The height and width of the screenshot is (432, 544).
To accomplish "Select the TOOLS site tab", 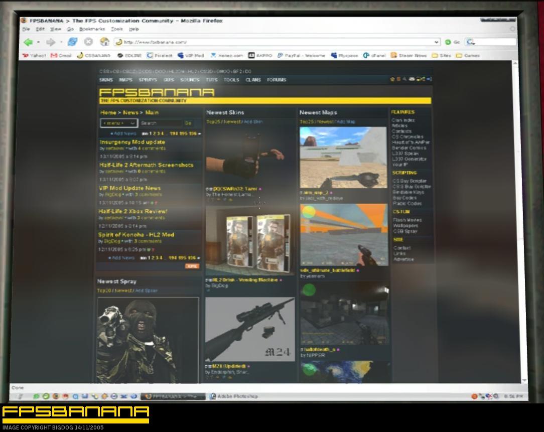I will tap(231, 80).
